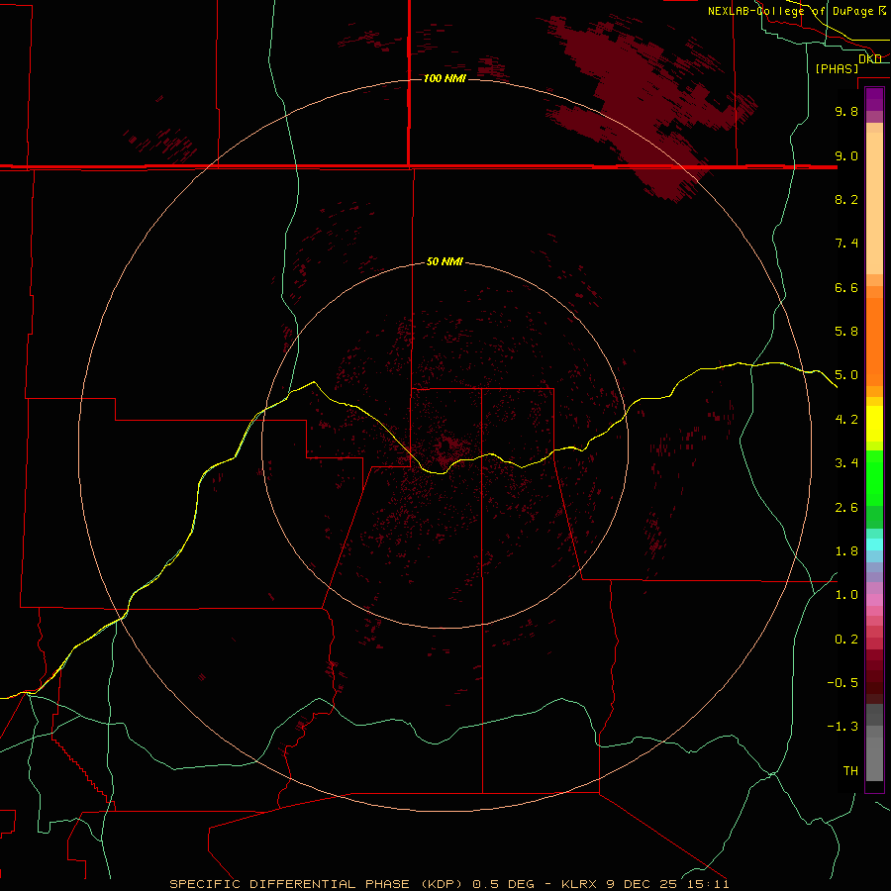Click the 100 NMI range ring label
Image resolution: width=891 pixels, height=891 pixels.
tap(445, 78)
